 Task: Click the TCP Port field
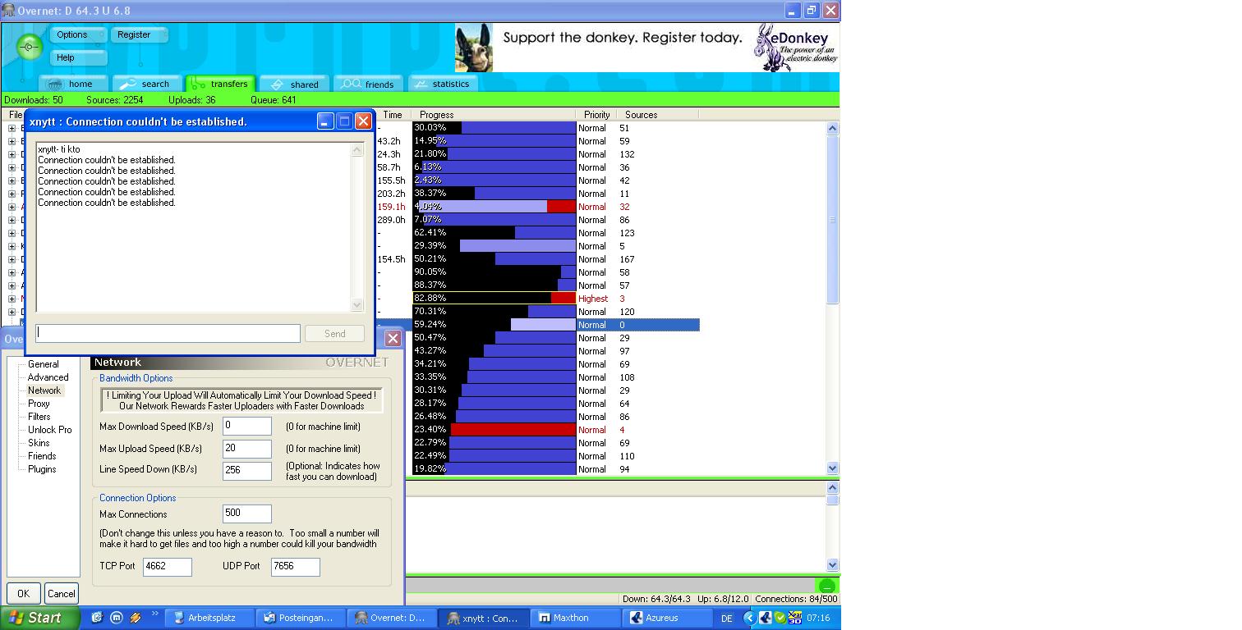168,566
